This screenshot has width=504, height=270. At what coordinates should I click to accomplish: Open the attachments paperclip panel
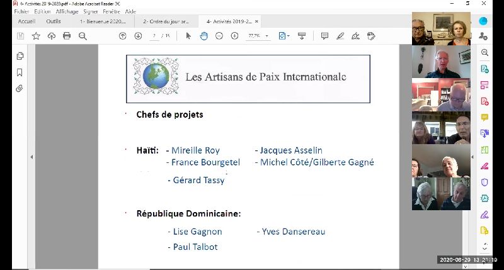tap(20, 88)
